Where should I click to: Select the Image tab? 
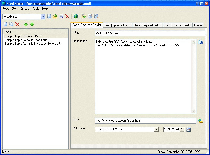(198, 25)
